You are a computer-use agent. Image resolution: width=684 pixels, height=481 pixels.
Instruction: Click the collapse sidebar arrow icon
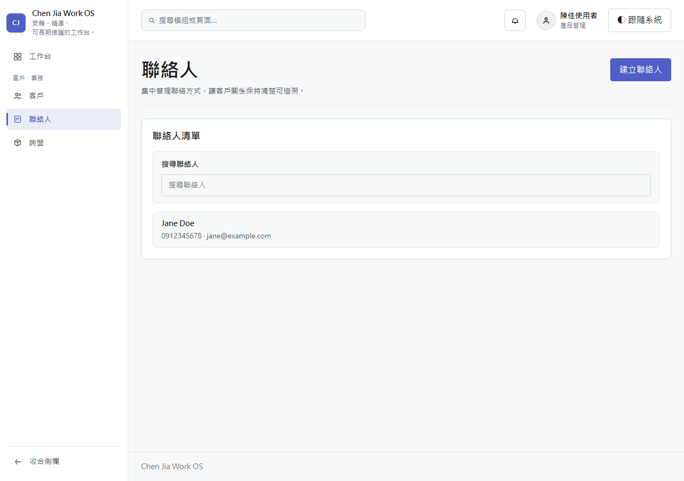pos(18,462)
